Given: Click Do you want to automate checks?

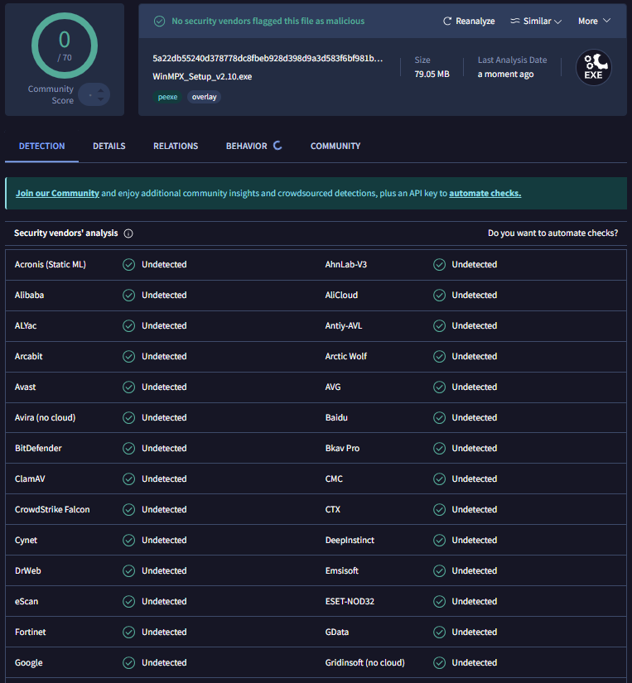Looking at the screenshot, I should 552,233.
